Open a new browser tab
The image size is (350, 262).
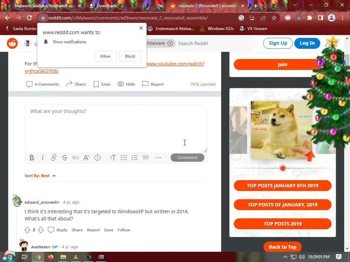pyautogui.click(x=256, y=6)
